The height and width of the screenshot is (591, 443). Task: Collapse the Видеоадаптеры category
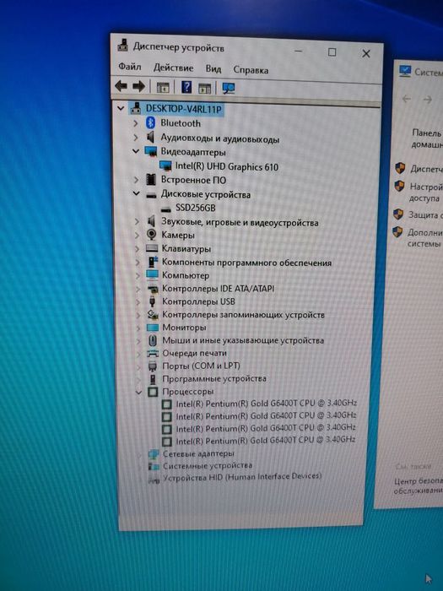(x=136, y=151)
